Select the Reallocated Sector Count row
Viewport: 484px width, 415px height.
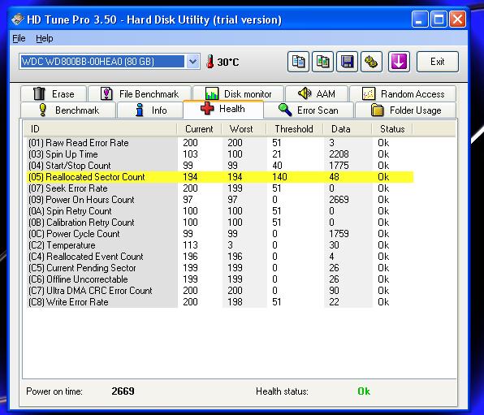point(220,177)
